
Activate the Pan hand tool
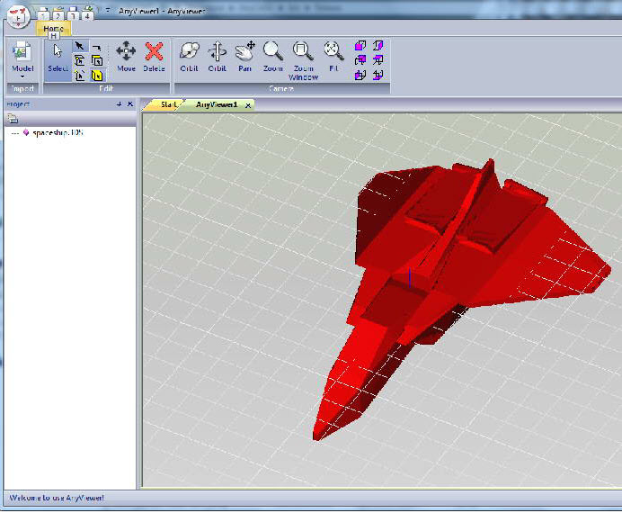[x=244, y=56]
